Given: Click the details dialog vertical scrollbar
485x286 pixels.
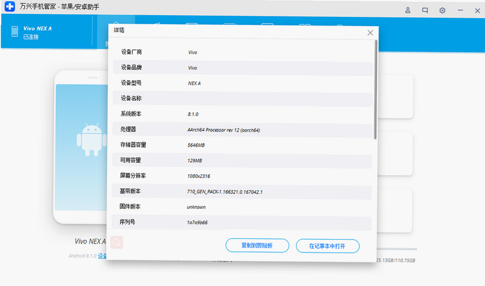Looking at the screenshot, I should point(375,90).
